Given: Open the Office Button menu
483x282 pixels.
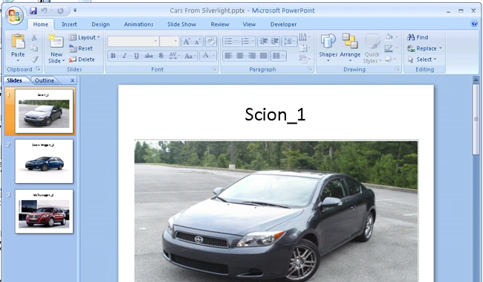Looking at the screenshot, I should click(14, 15).
